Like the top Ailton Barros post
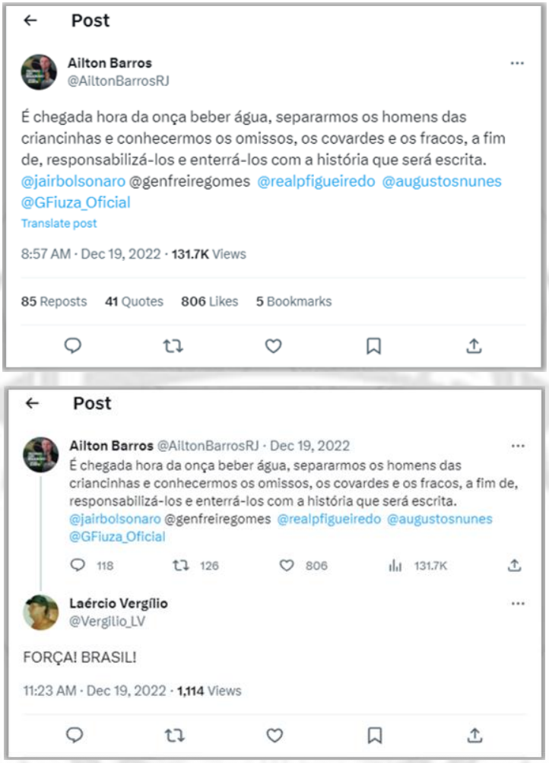 point(273,346)
